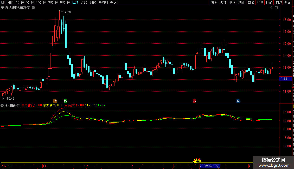Image resolution: width=294 pixels, height=169 pixels.
Task: Click the 股朋指标网 indicator name
Action: (x=12, y=105)
